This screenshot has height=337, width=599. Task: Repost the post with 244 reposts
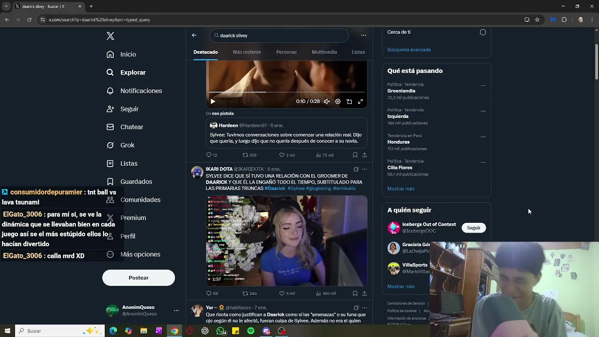coord(249,293)
